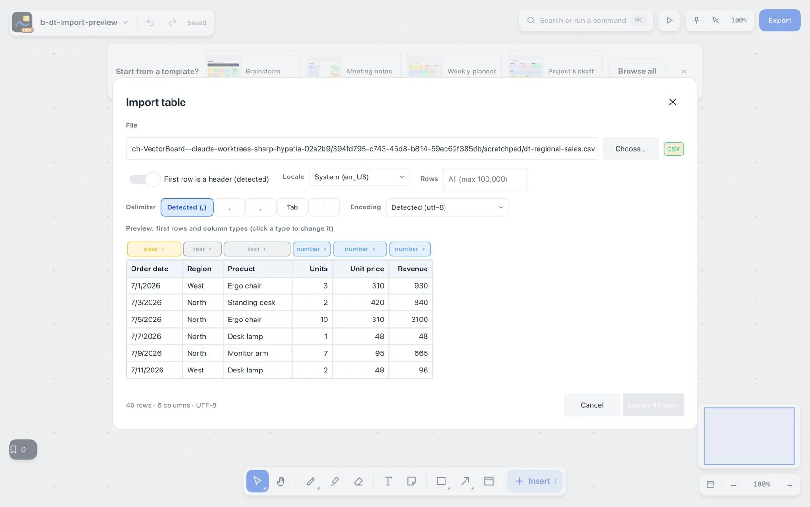Select the comma delimiter option
810x507 pixels.
coord(229,207)
